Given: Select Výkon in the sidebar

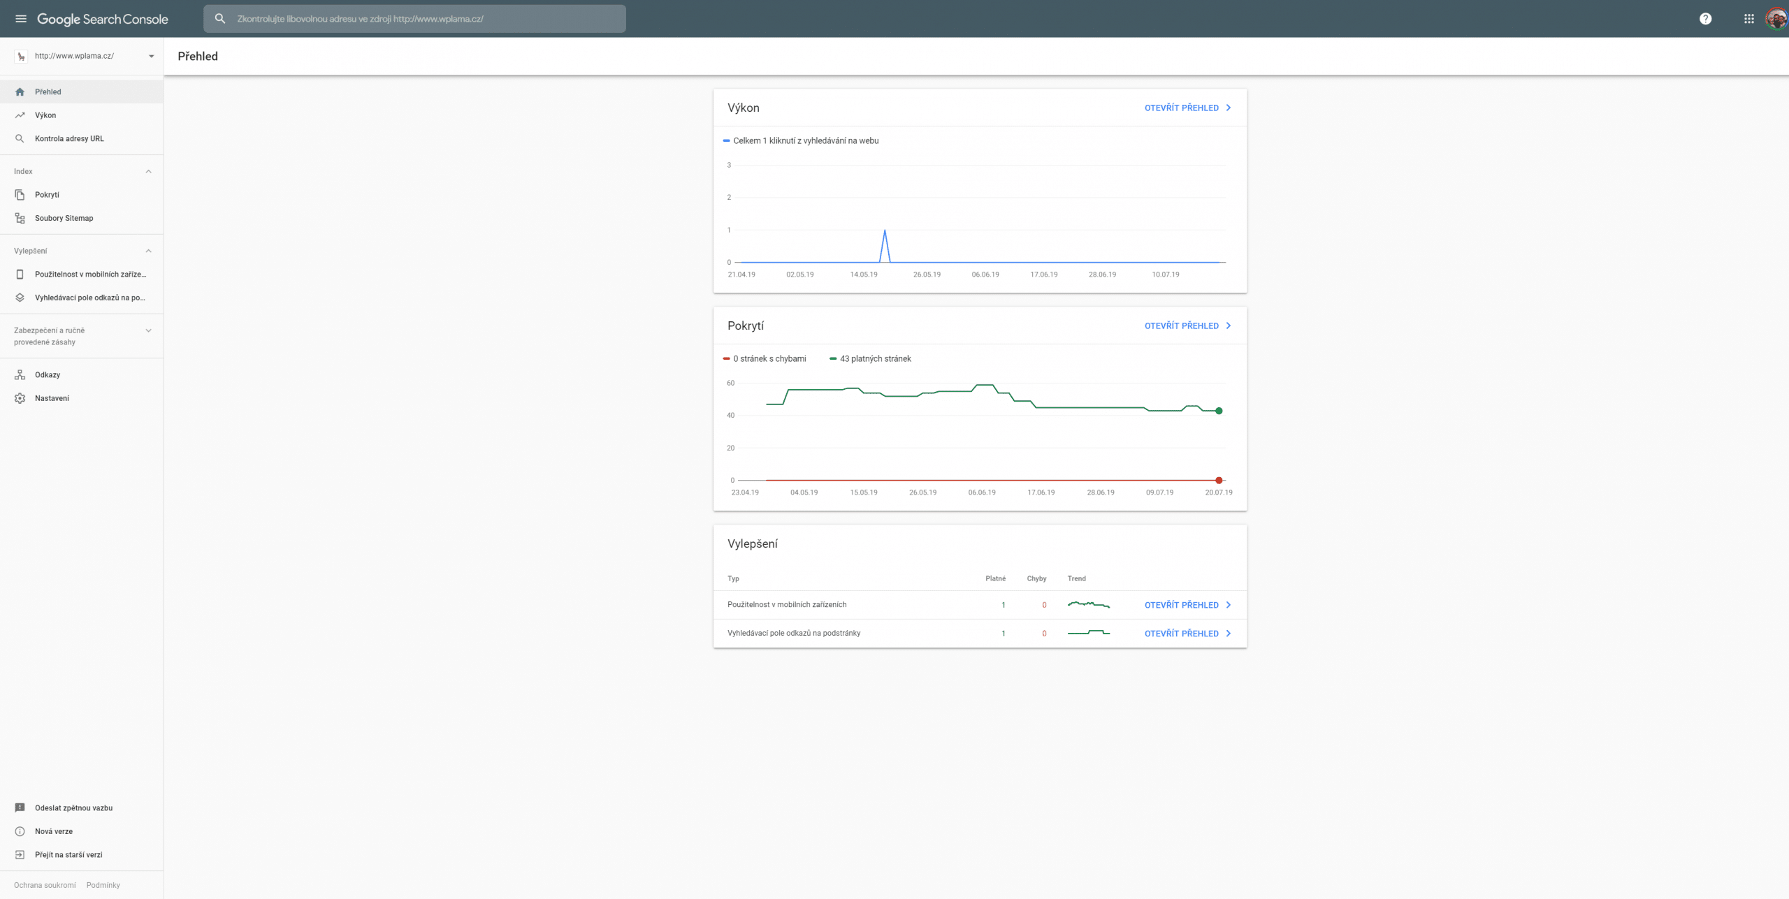Looking at the screenshot, I should [x=81, y=115].
